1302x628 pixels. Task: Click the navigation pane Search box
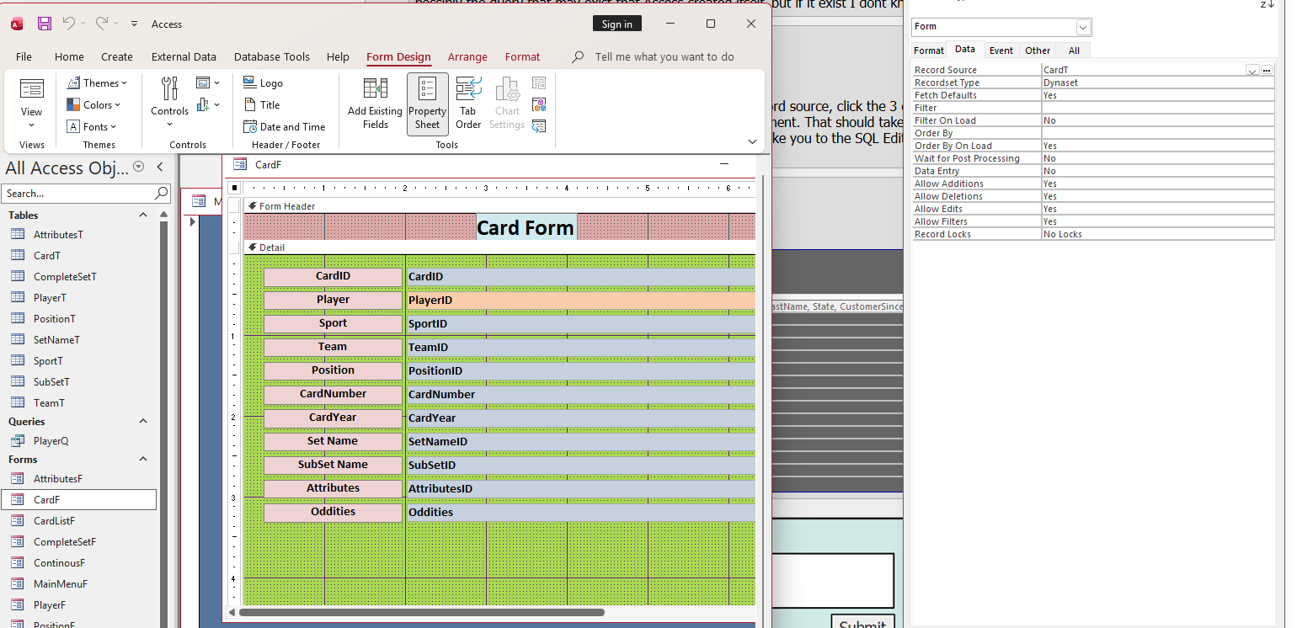77,194
